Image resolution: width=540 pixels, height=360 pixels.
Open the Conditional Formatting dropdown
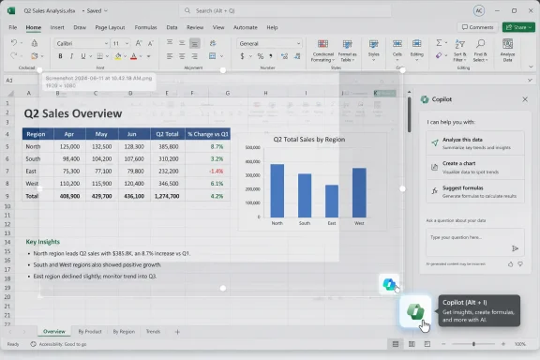point(322,51)
